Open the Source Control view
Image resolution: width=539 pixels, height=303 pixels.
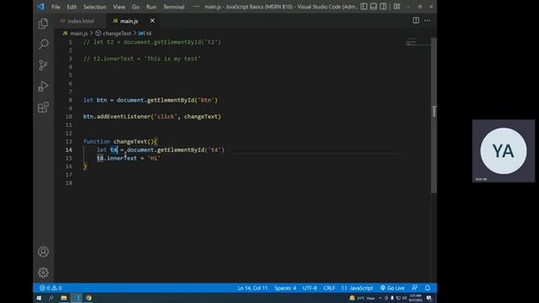coord(43,66)
